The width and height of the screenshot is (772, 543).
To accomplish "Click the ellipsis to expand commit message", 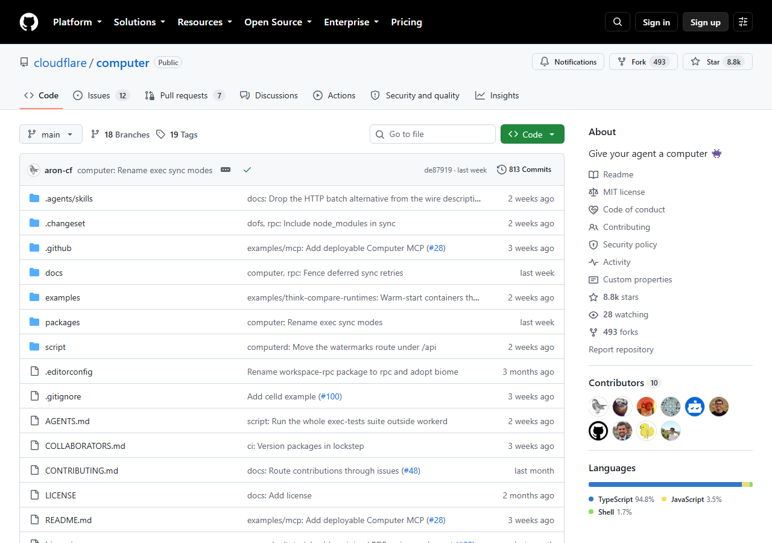I will pos(226,170).
